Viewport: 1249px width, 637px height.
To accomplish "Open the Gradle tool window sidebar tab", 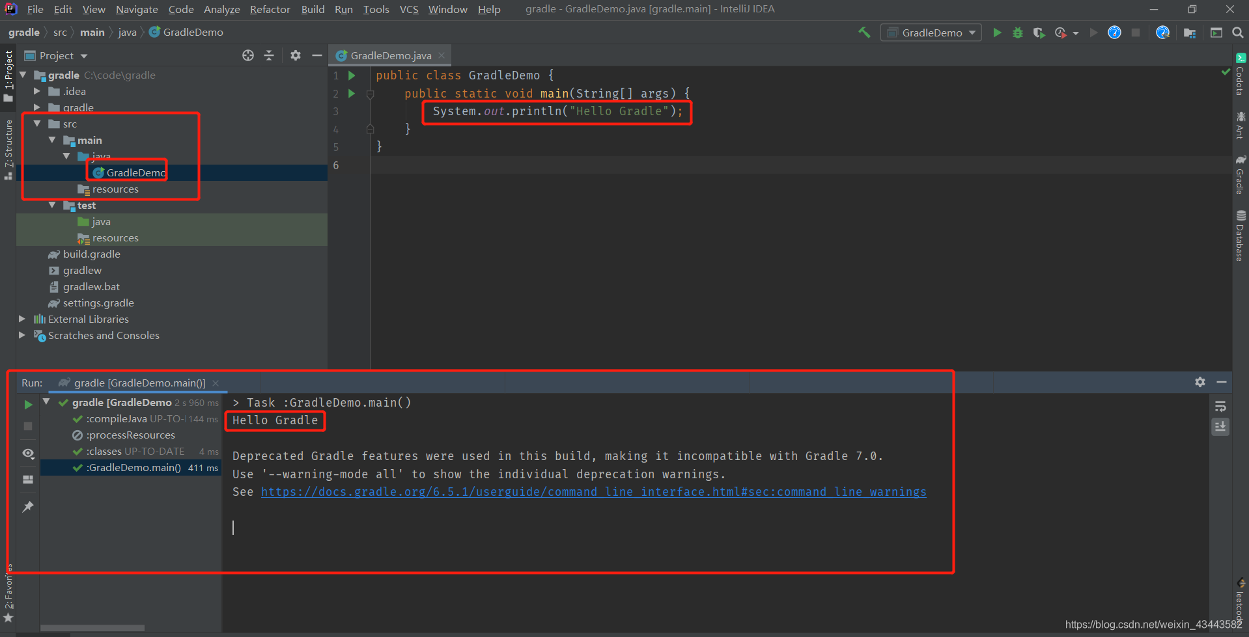I will [1241, 175].
